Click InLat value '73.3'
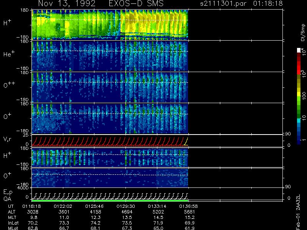The height and width of the screenshot is (230, 307). [64, 223]
